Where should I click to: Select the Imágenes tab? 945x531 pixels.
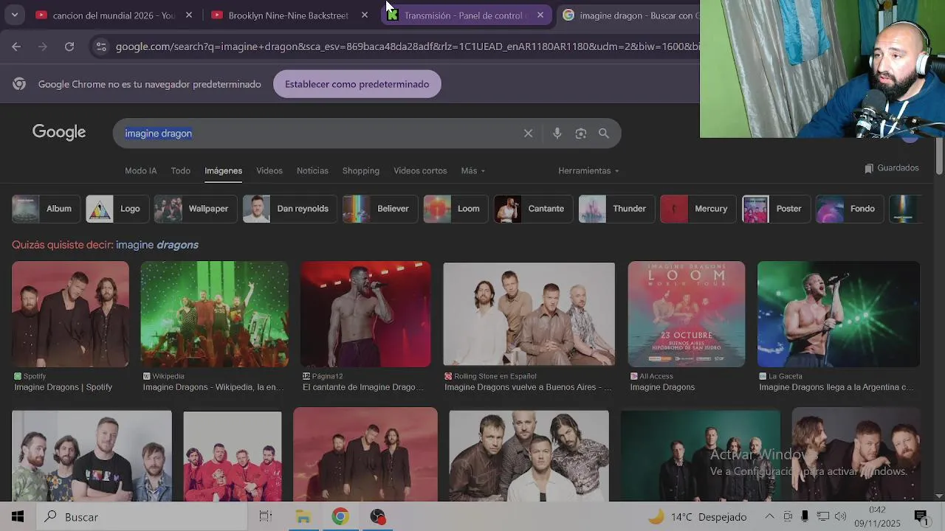(x=224, y=170)
